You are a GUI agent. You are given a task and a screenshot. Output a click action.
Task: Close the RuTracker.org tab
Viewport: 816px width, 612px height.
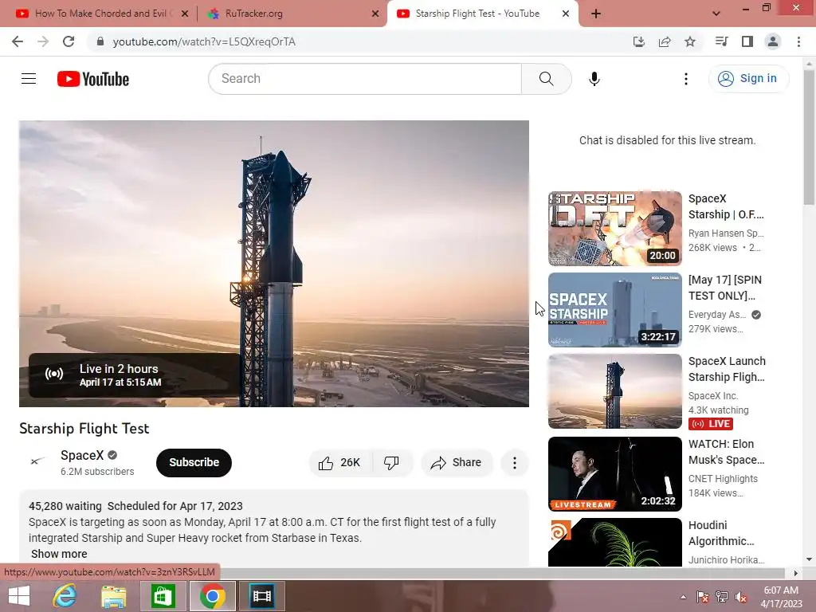point(375,14)
